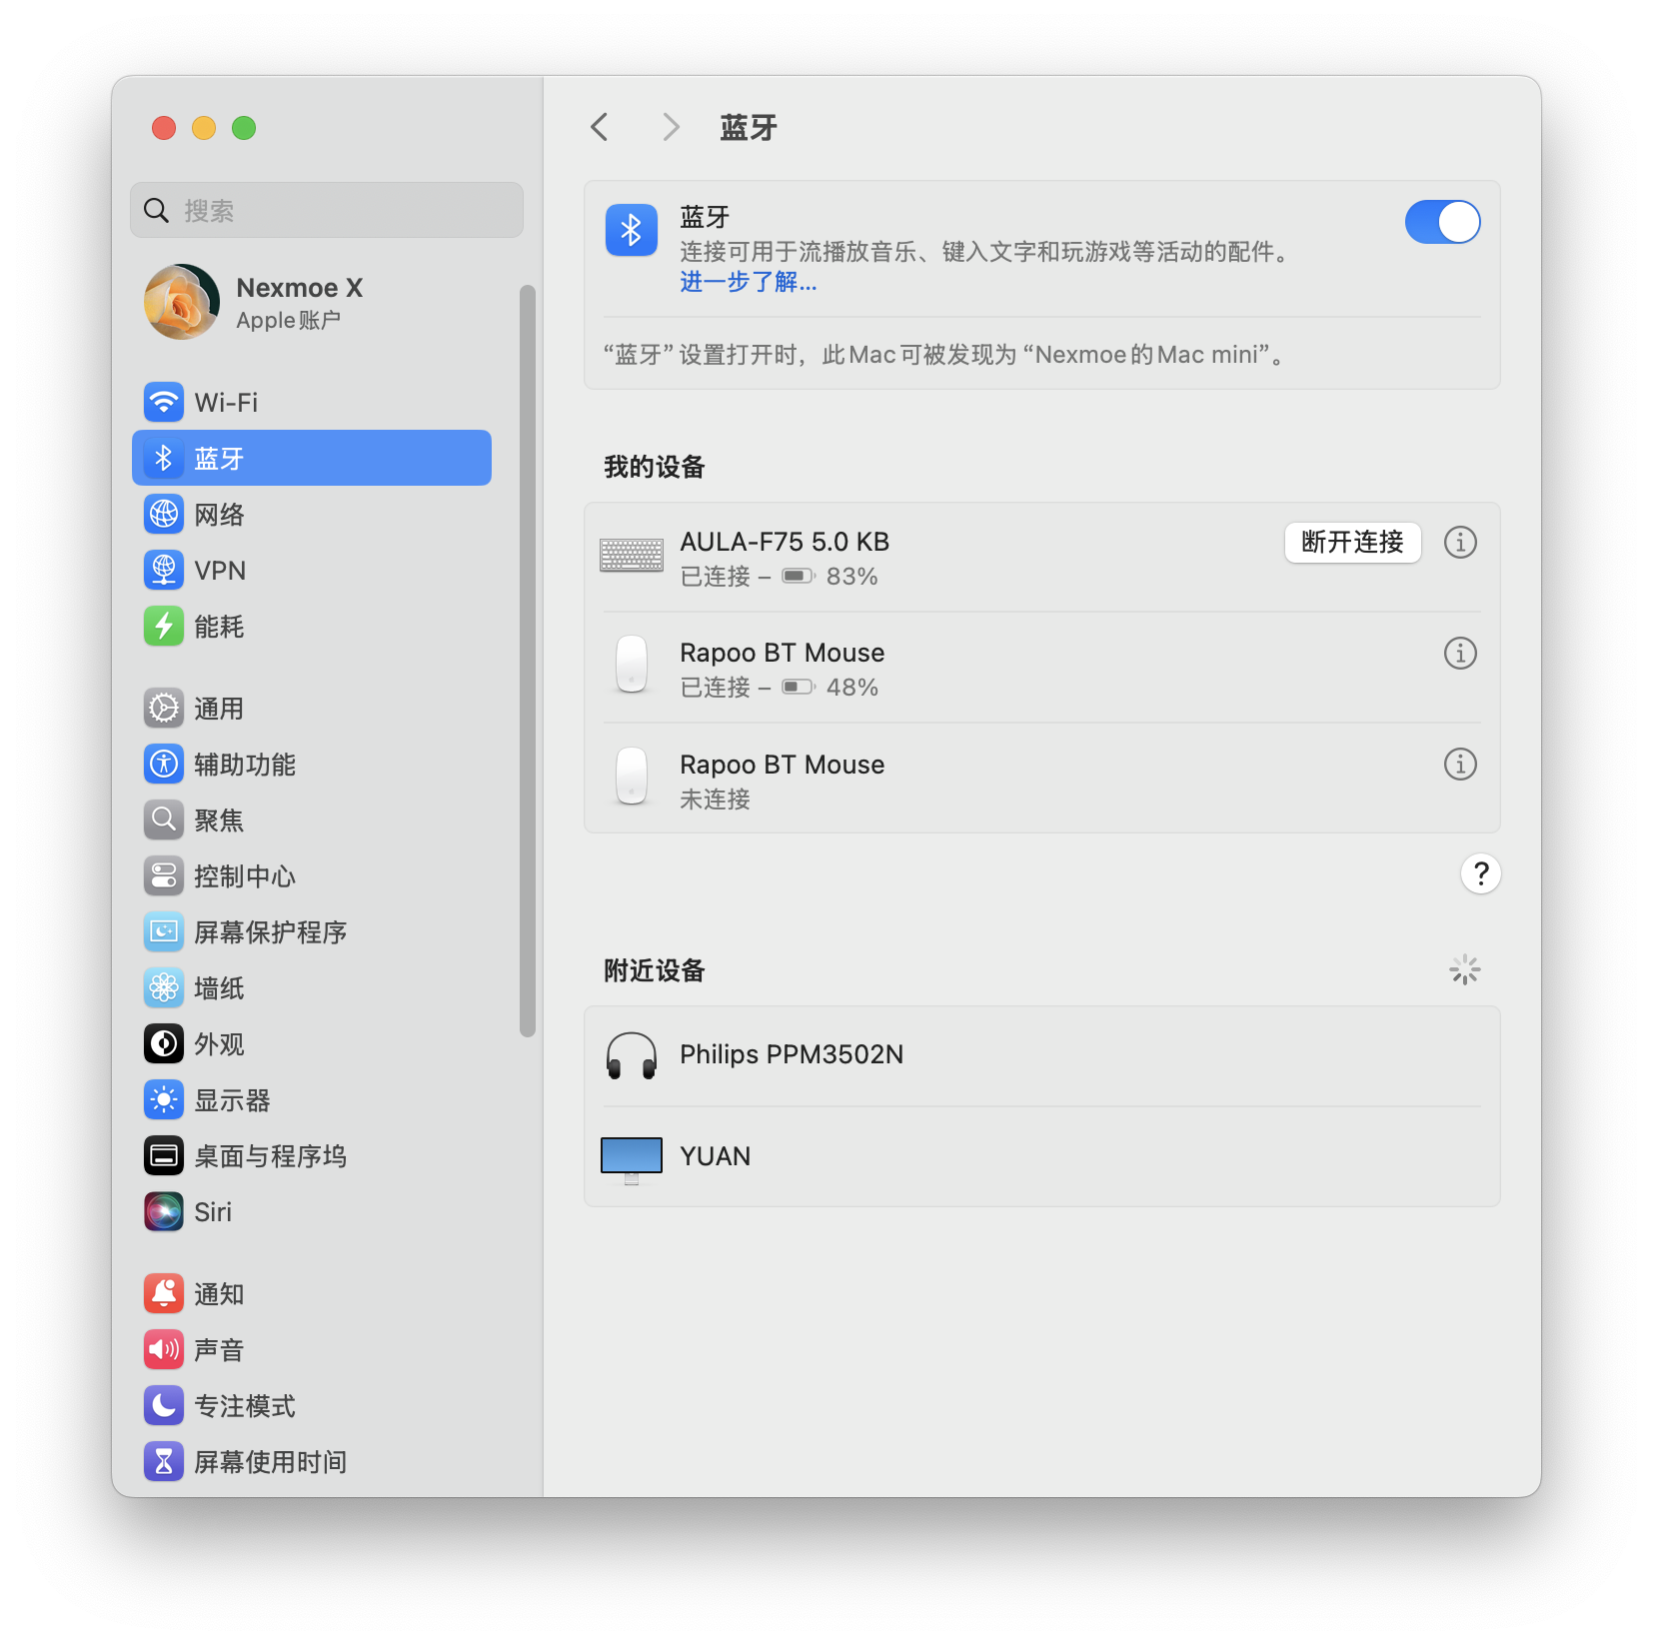Show info for connected Rapoo BT Mouse 48%

click(x=1460, y=654)
